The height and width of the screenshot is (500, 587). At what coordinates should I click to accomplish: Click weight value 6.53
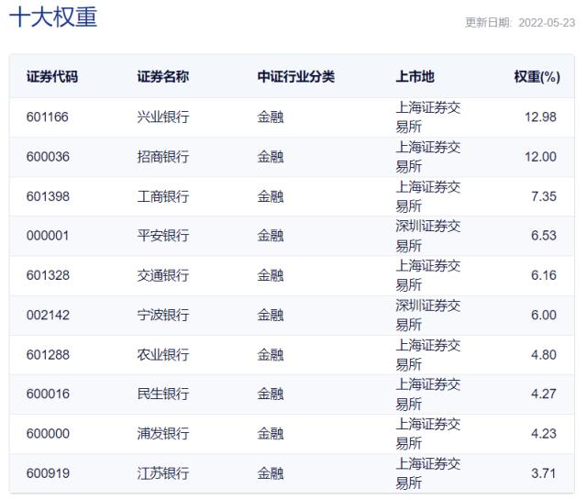(x=544, y=236)
